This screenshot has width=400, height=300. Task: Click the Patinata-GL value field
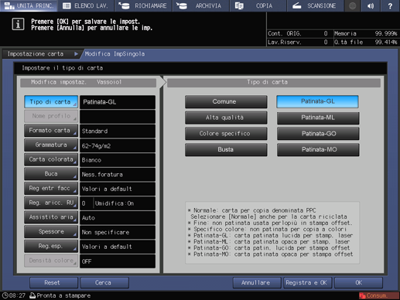coord(118,102)
